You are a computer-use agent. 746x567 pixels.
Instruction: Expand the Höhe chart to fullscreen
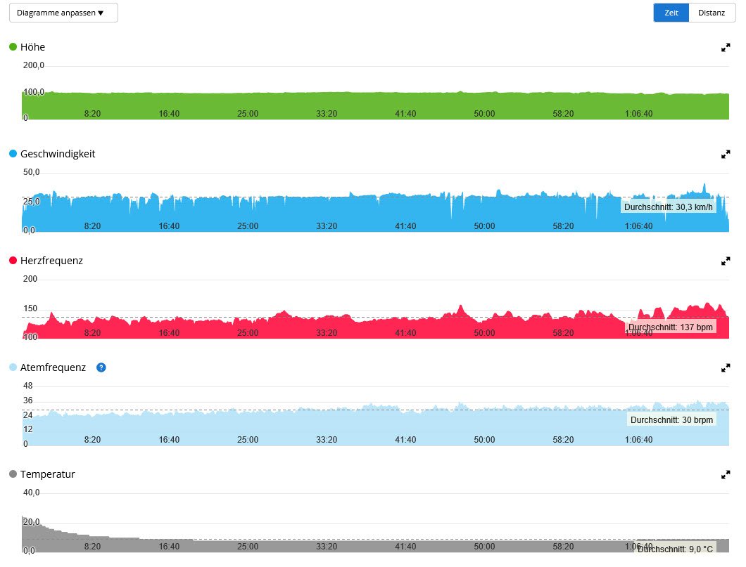(726, 48)
